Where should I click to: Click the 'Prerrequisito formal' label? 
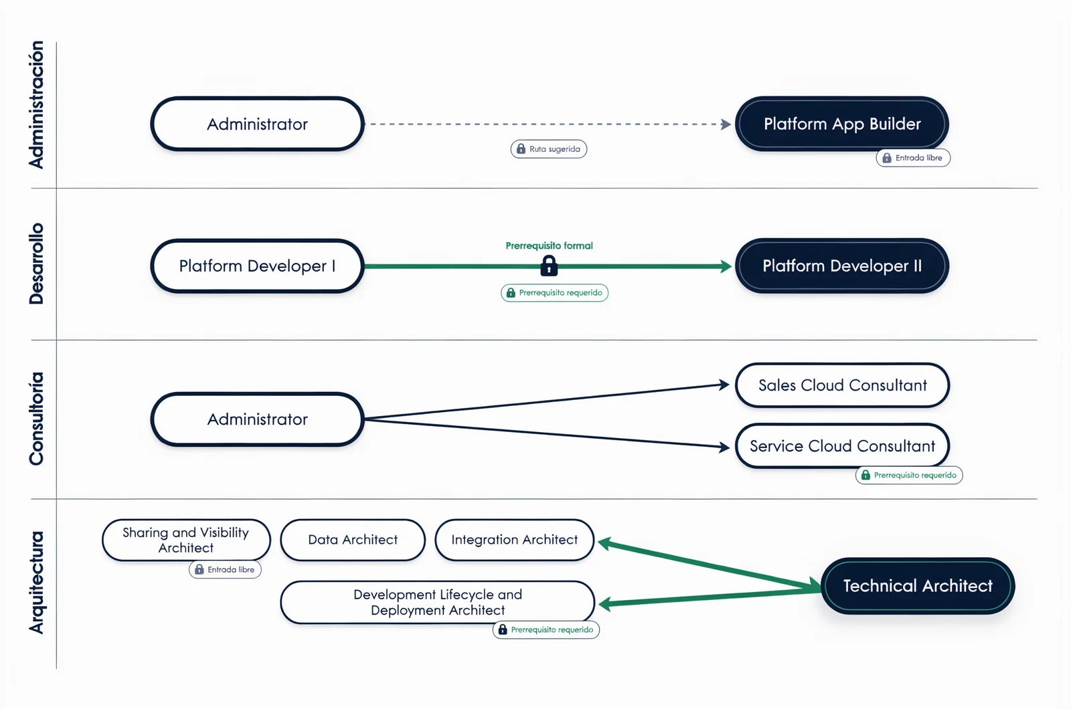[549, 245]
